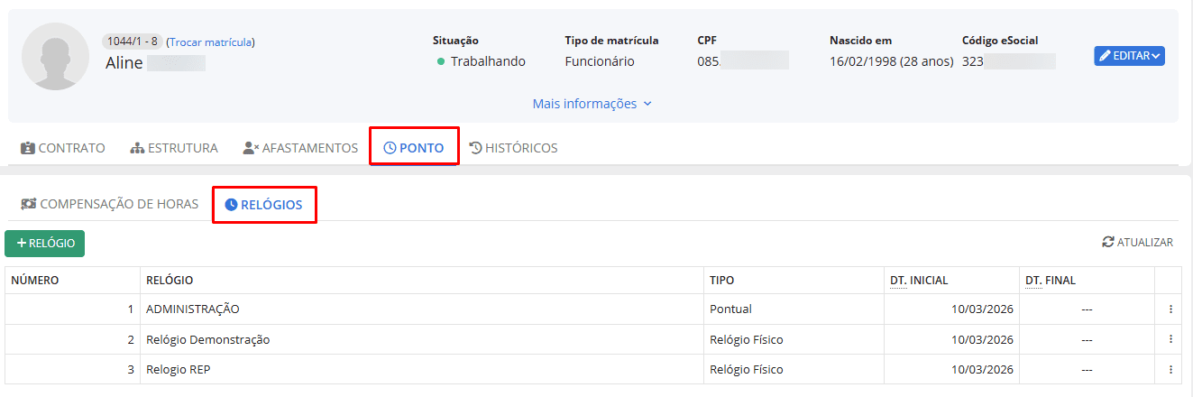Open options menu for Relógio Demonstração row
Screen dimensions: 1193x397
click(x=1170, y=339)
